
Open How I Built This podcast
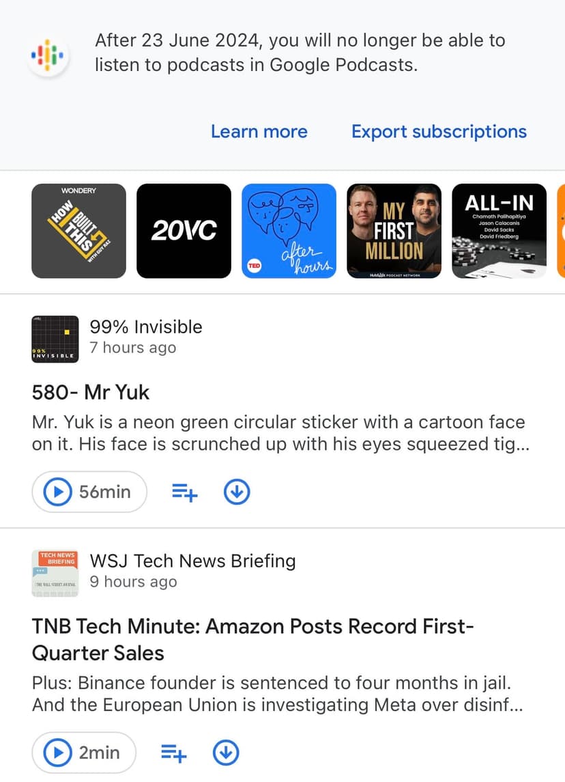(x=78, y=231)
